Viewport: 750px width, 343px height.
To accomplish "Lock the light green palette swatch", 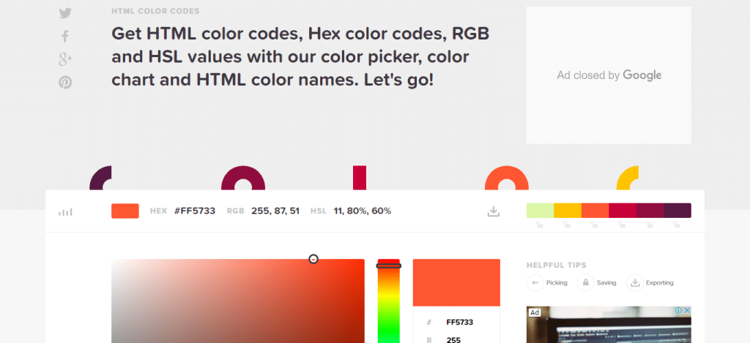I will (540, 225).
